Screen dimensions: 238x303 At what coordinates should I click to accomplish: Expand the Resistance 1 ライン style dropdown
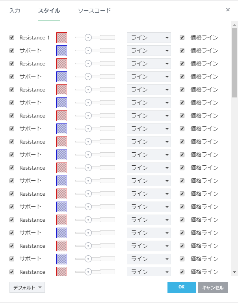click(x=149, y=38)
